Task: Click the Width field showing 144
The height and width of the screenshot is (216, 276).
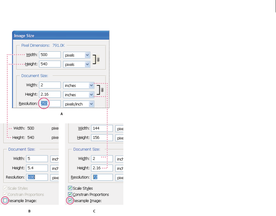Action: (x=102, y=128)
